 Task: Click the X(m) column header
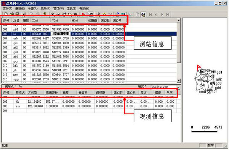coord(40,21)
